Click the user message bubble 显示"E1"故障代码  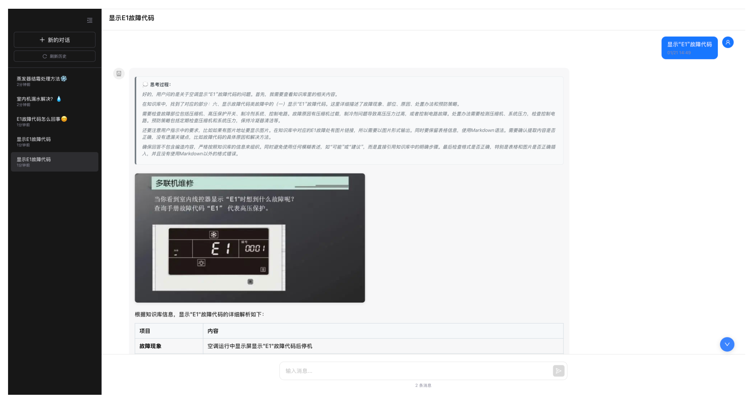point(689,48)
